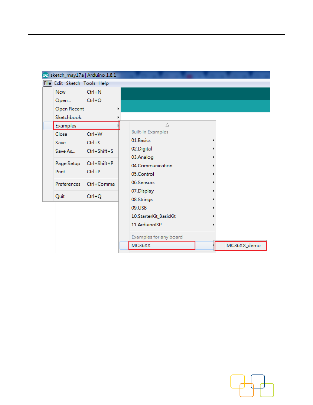The height and width of the screenshot is (405, 313).
Task: Expand the Open Recent submenu
Action: [82, 109]
